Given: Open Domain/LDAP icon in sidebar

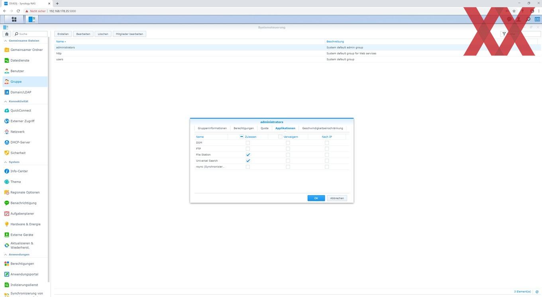Looking at the screenshot, I should (7, 92).
